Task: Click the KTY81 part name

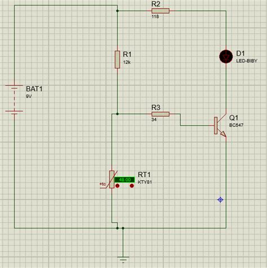Action: (x=145, y=182)
